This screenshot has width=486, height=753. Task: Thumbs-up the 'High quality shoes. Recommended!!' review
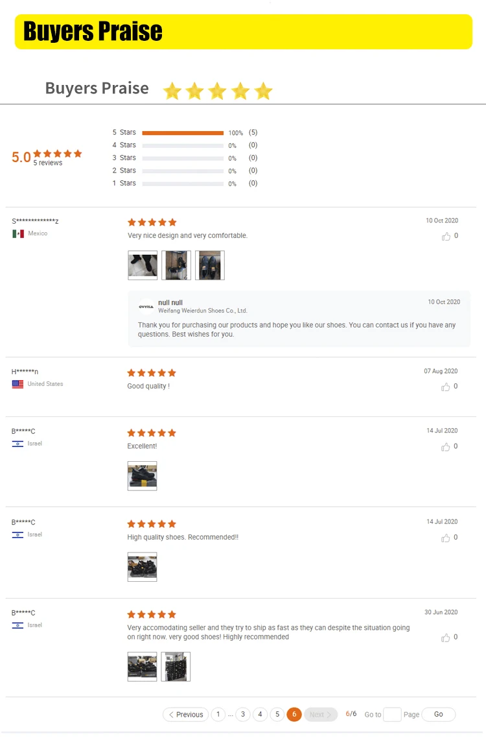tap(446, 538)
